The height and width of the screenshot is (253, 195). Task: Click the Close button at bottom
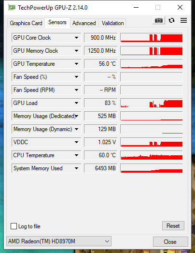170,241
